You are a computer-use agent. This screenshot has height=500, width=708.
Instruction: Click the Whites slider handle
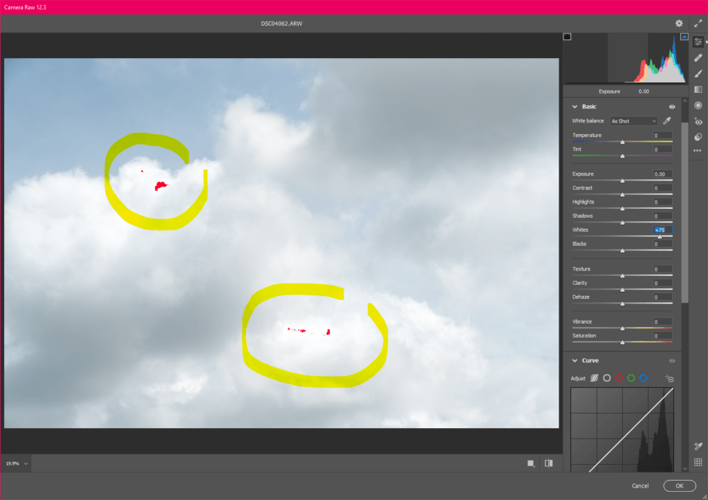(x=660, y=237)
